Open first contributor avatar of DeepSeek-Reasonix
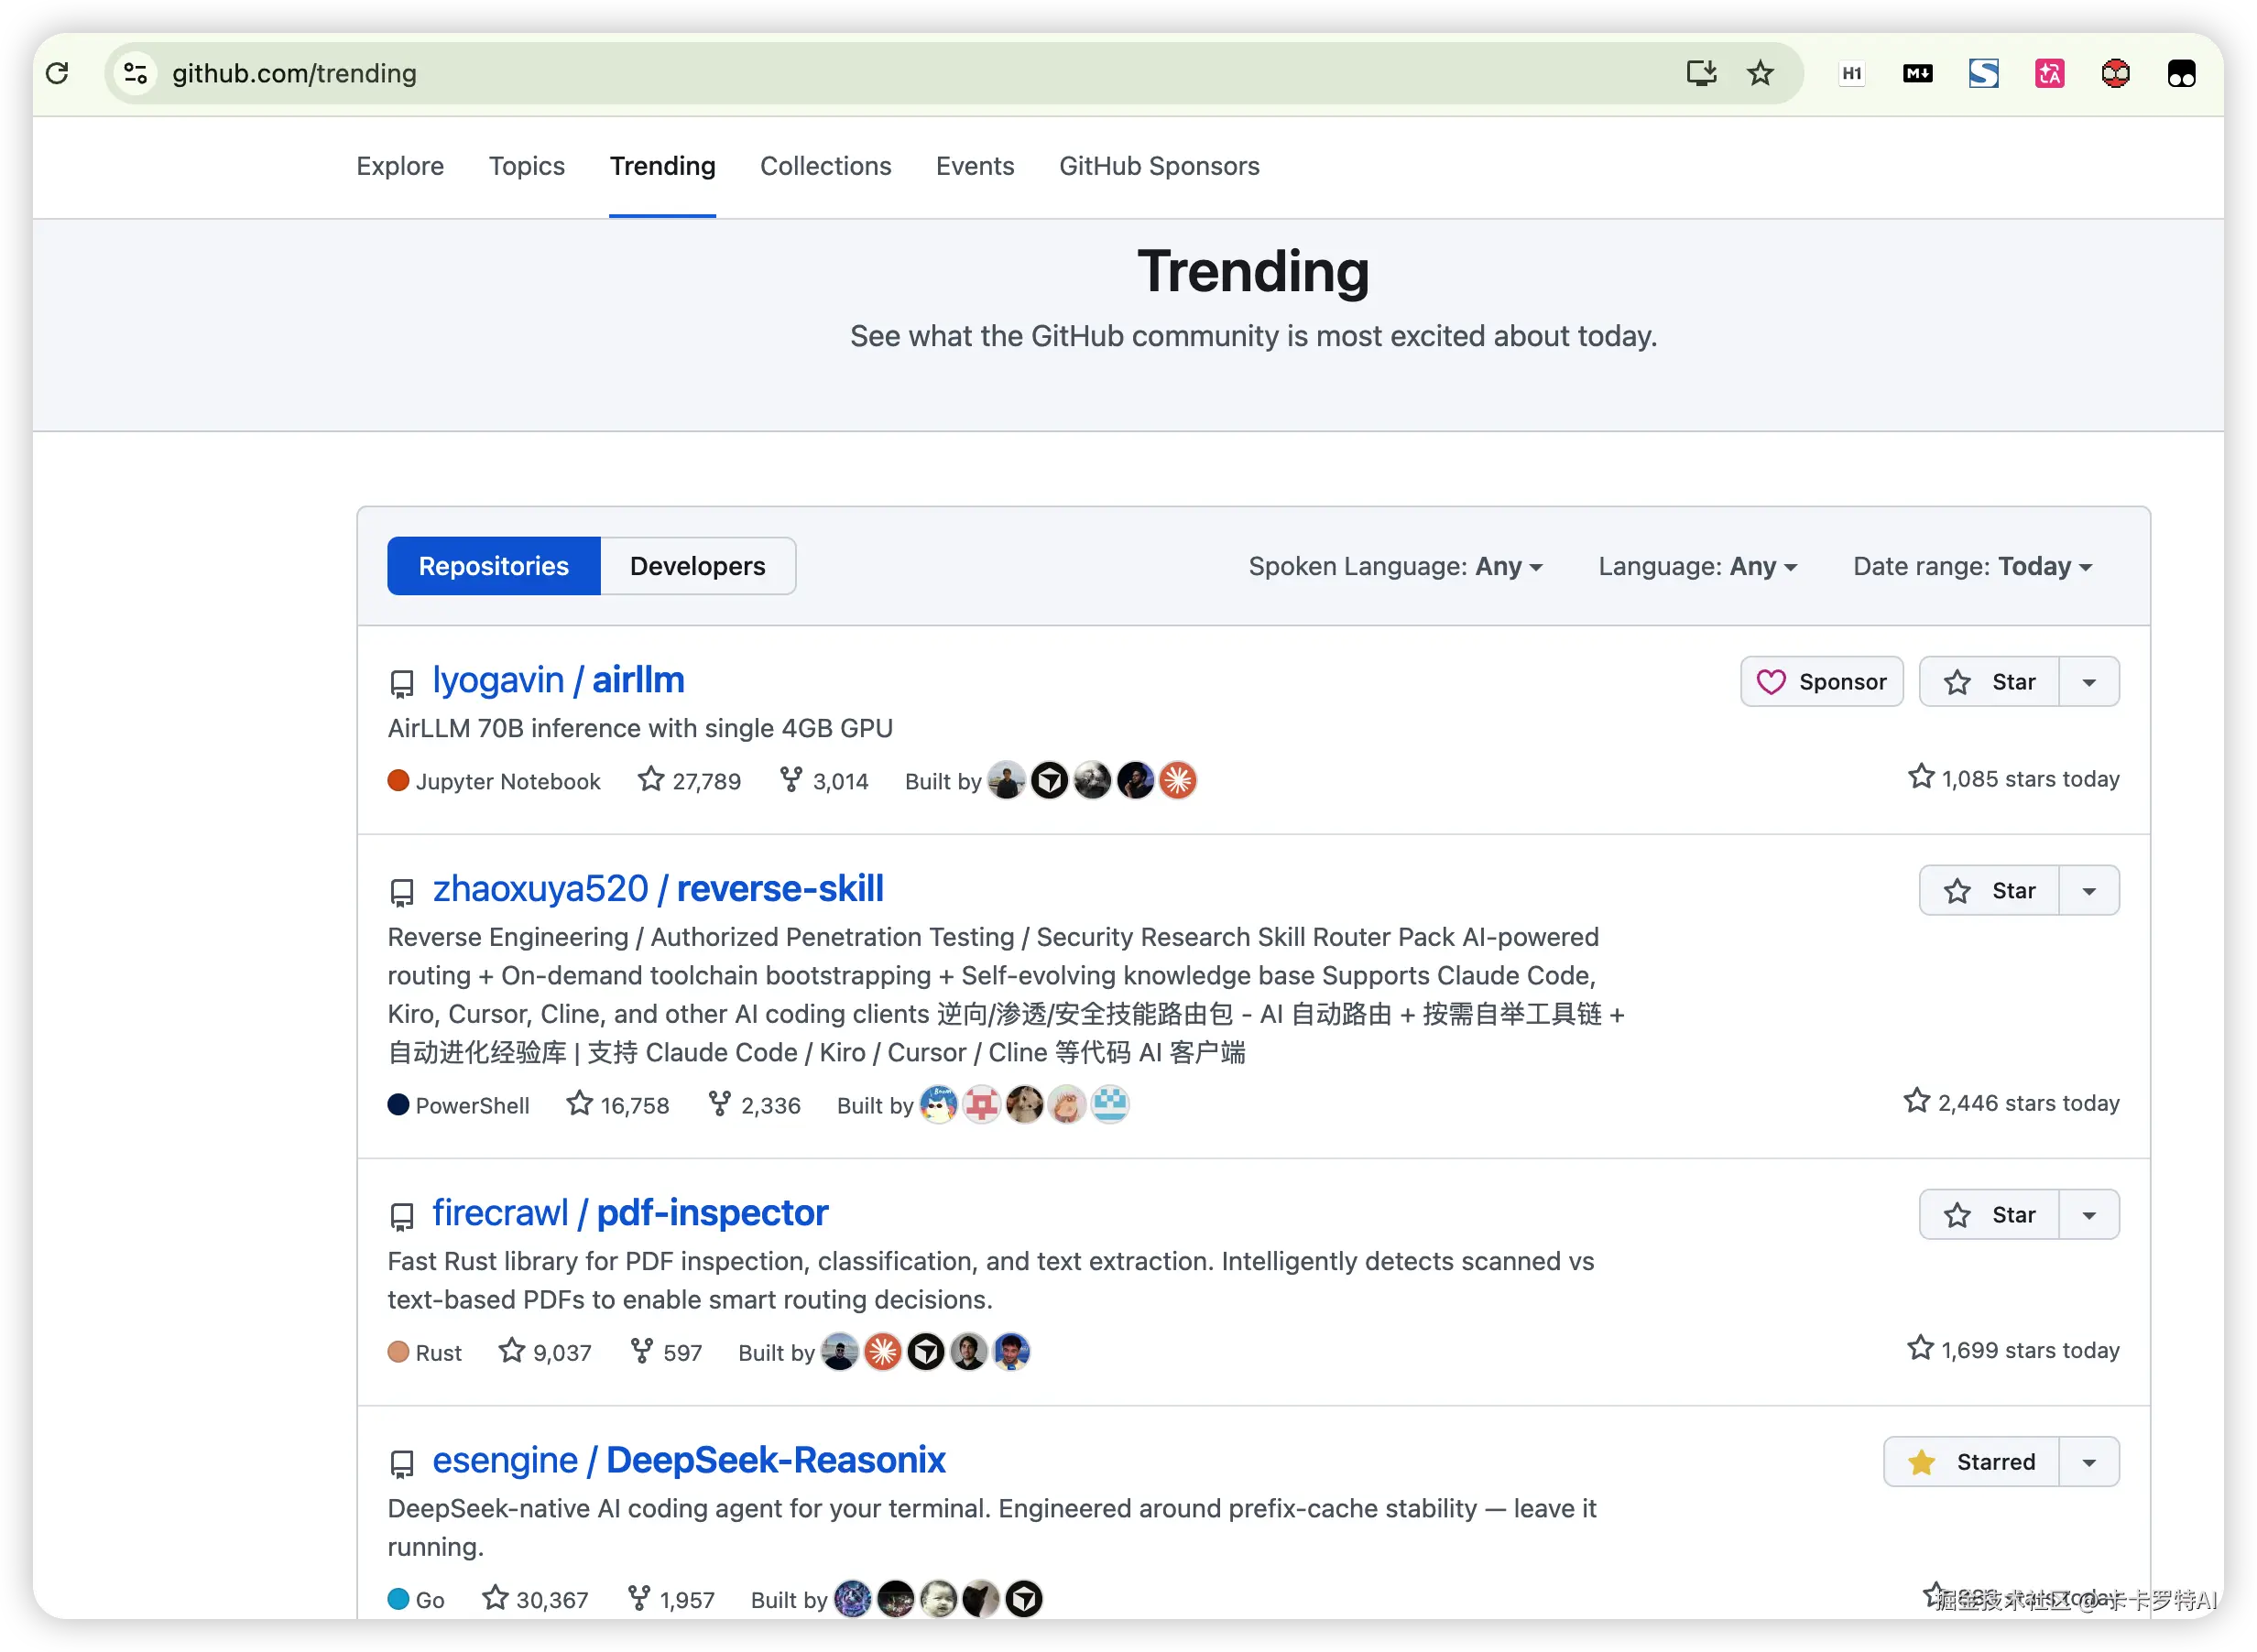2257x1652 pixels. [853, 1598]
